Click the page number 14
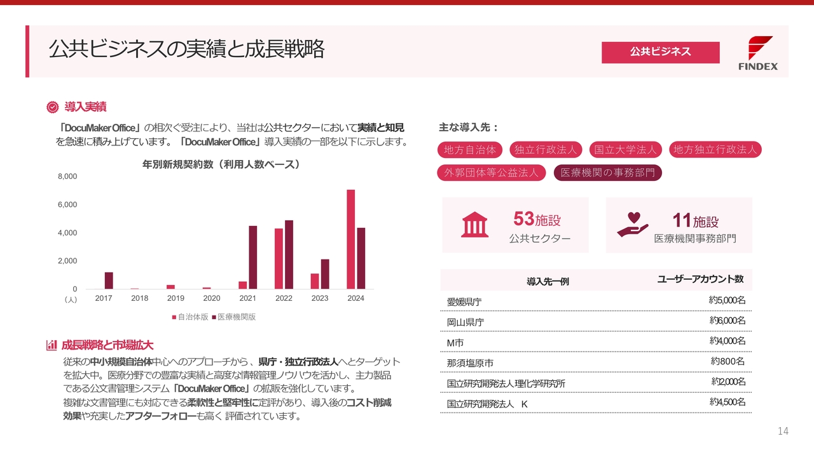 pyautogui.click(x=783, y=432)
